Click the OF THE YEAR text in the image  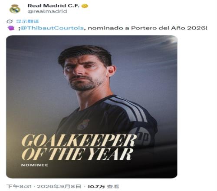77,154
